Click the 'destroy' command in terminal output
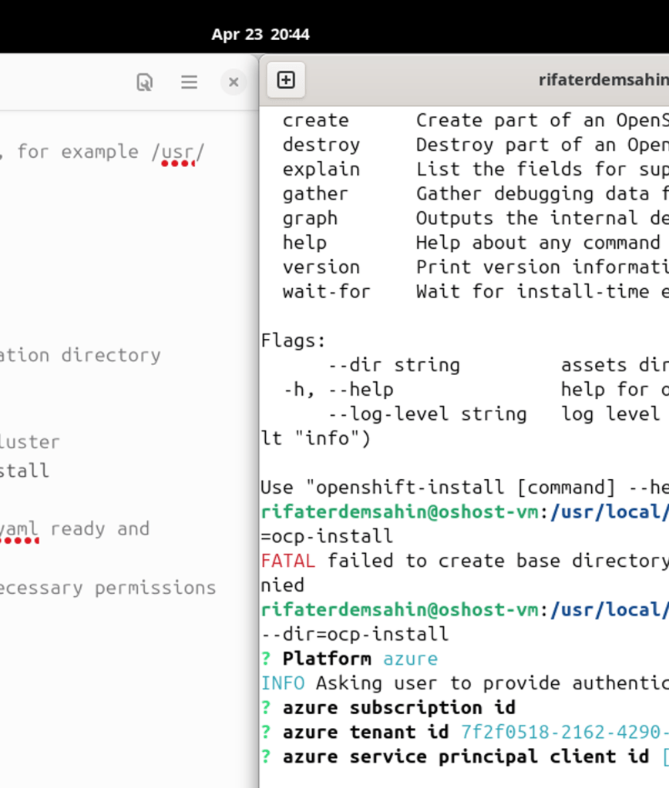The width and height of the screenshot is (669, 788). tap(321, 145)
